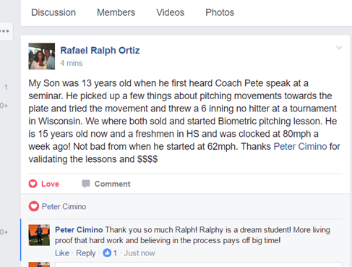352x267 pixels.
Task: Like Peter Cimino's comment
Action: [62, 253]
